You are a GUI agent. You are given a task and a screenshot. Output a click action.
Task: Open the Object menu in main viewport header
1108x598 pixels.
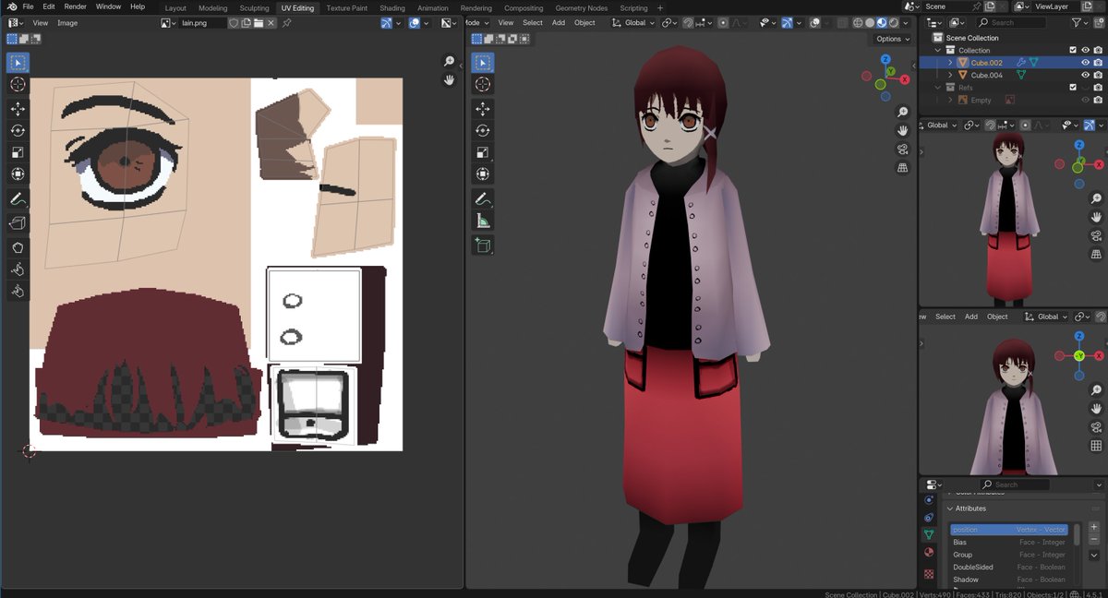coord(584,22)
